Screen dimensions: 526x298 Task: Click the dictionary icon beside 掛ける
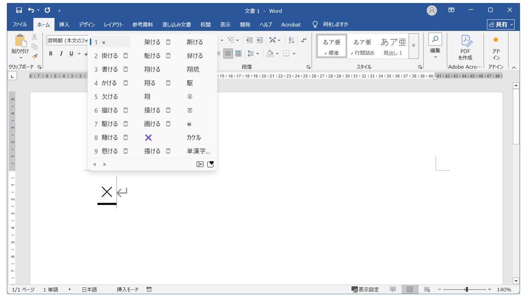126,56
